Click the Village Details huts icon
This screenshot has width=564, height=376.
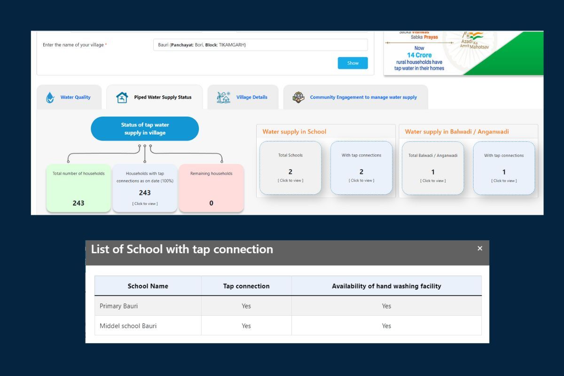pos(223,97)
